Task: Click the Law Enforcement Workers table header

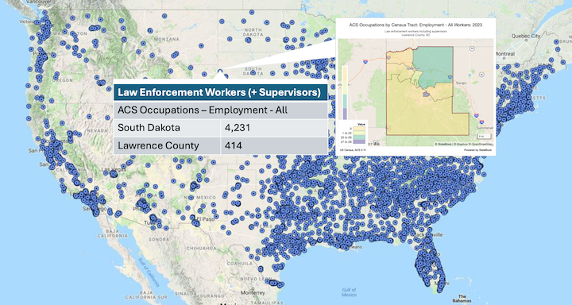Action: [220, 92]
